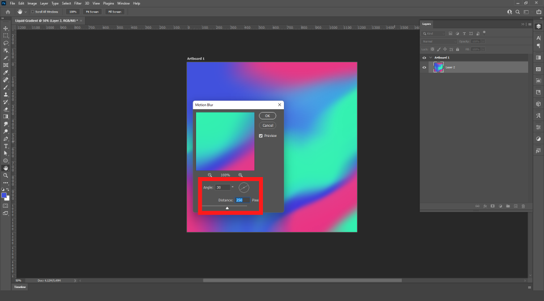The height and width of the screenshot is (301, 544).
Task: Choose the Eyedropper tool in the toolbar
Action: click(x=6, y=72)
